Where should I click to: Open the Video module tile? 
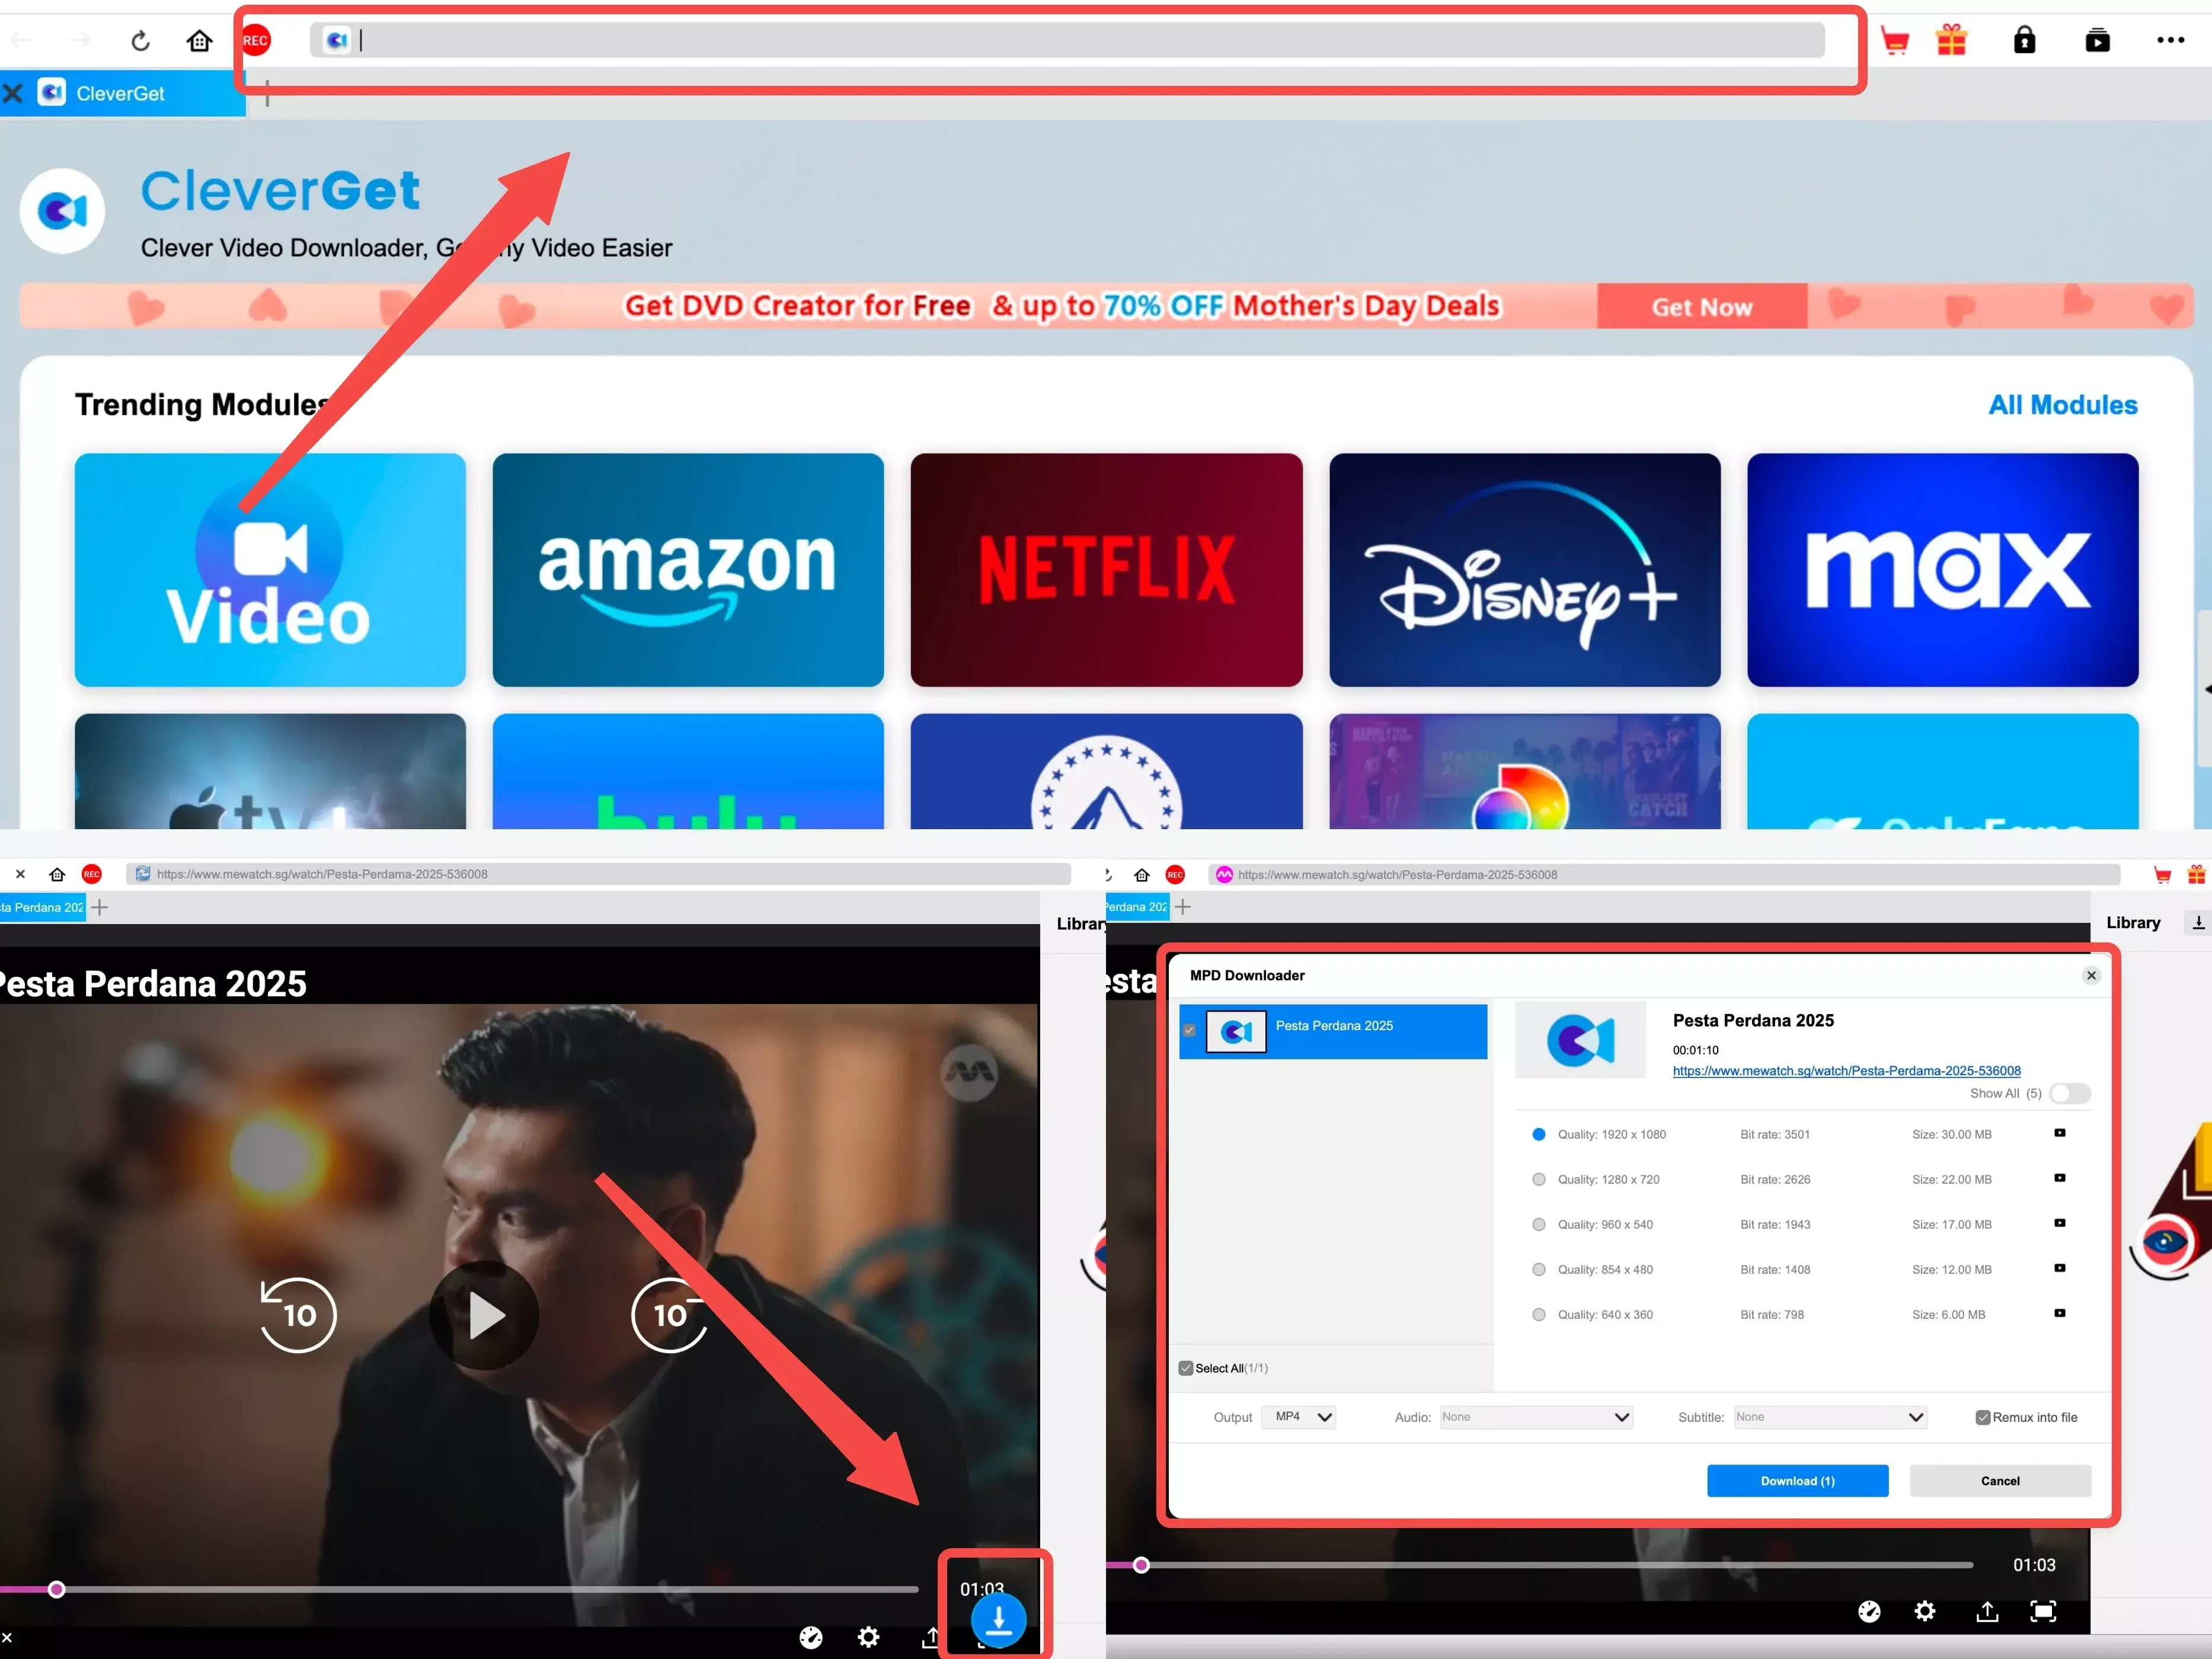[270, 570]
